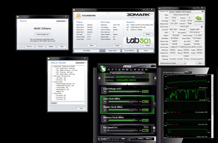The height and width of the screenshot is (143, 218).
Task: Click the hardware monitor vertical scrollbar
Action: [212, 106]
